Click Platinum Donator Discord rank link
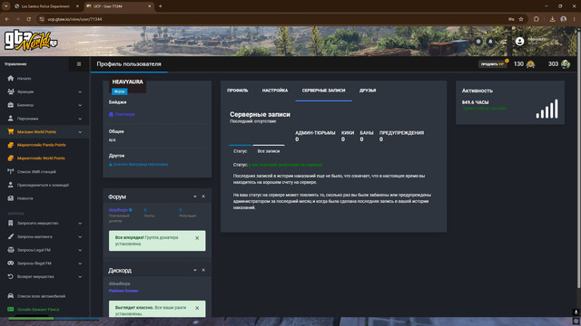581x326 pixels. (x=123, y=291)
